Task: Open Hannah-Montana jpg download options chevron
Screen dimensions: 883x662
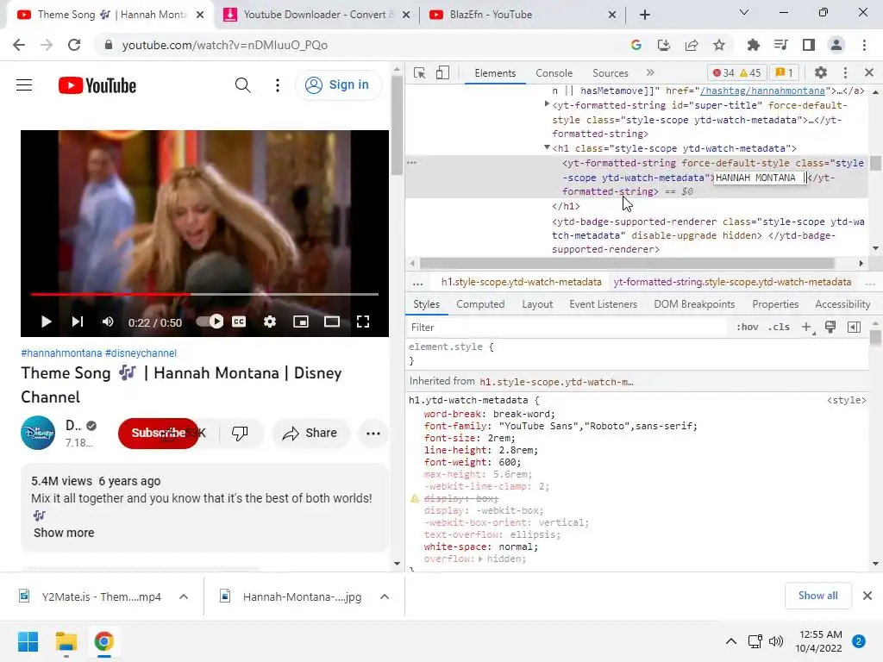Action: click(385, 596)
